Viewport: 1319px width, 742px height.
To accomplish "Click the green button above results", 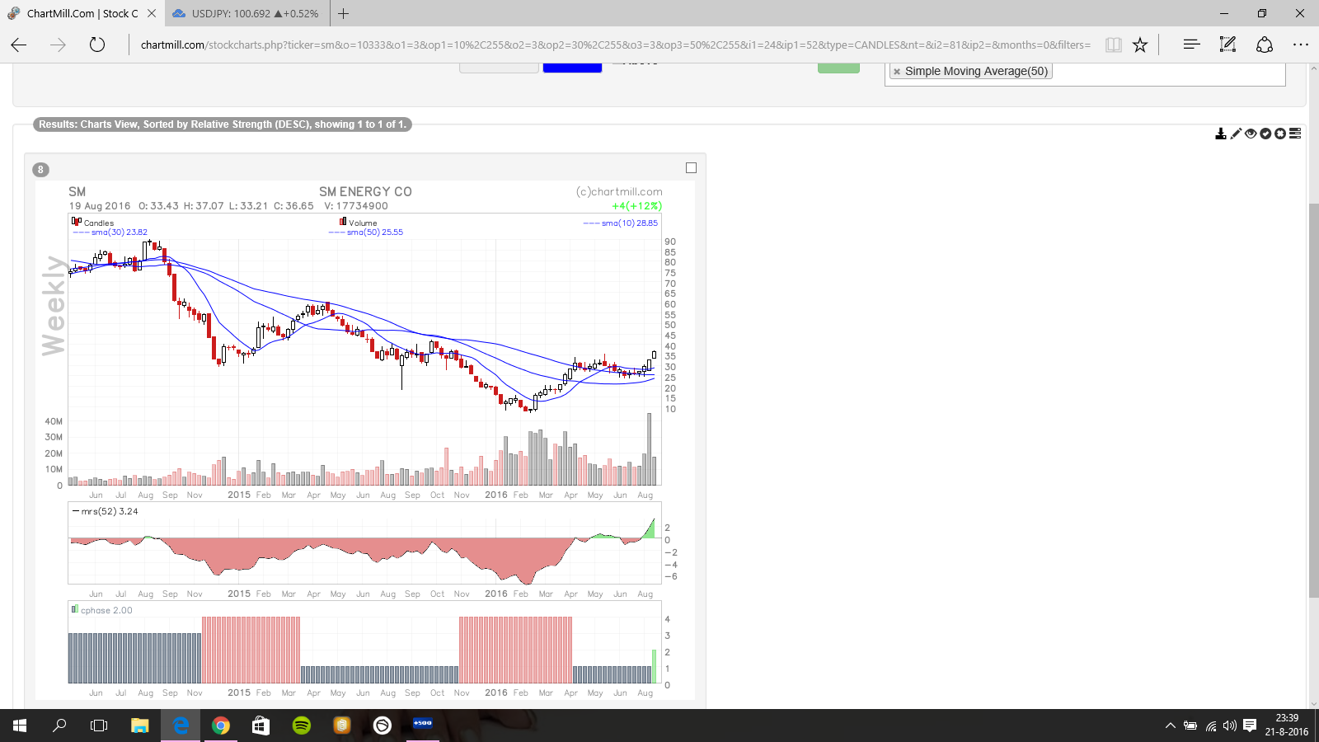I will (x=838, y=68).
